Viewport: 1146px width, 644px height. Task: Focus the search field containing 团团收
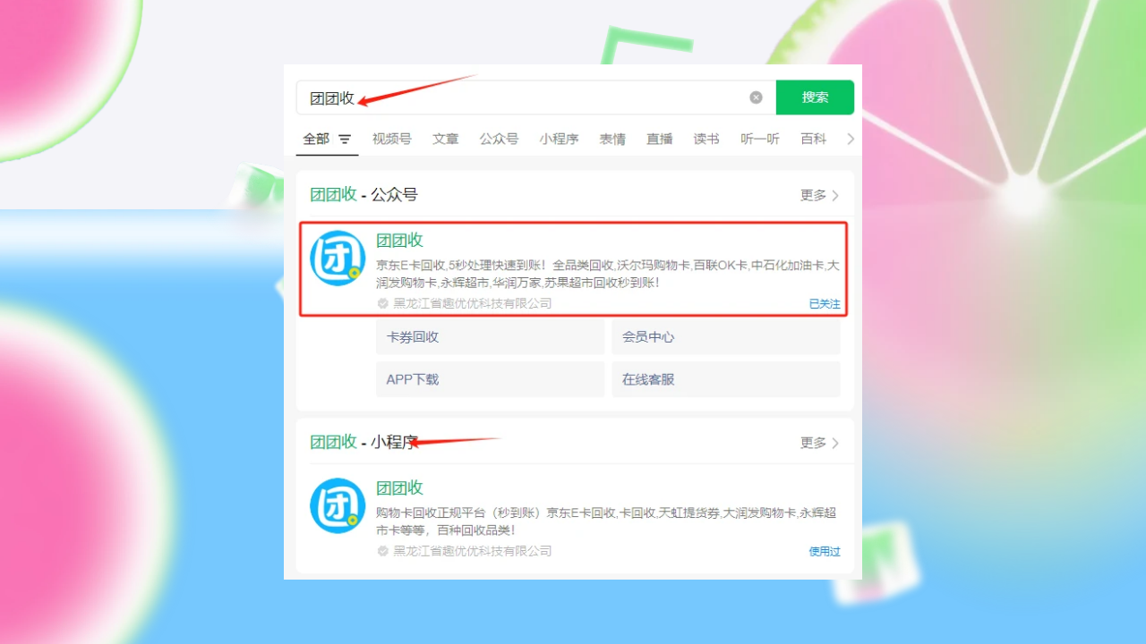coord(535,97)
